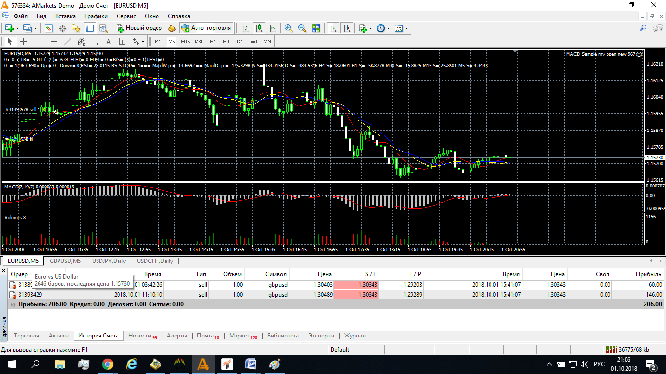Viewport: 666px width, 374px height.
Task: Switch to USDJPY,Daily chart tab
Action: (109, 261)
